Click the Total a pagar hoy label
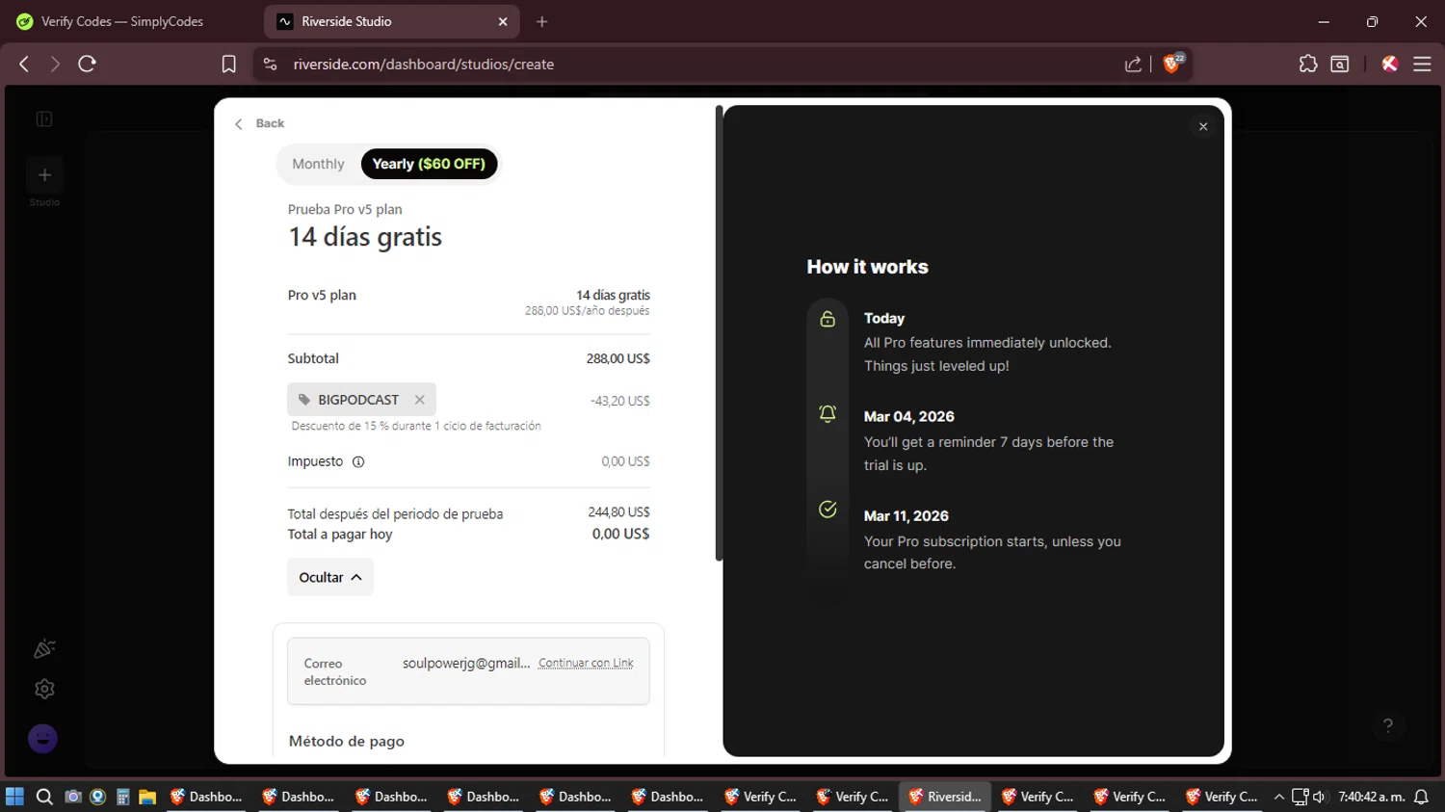This screenshot has height=812, width=1445. click(340, 535)
